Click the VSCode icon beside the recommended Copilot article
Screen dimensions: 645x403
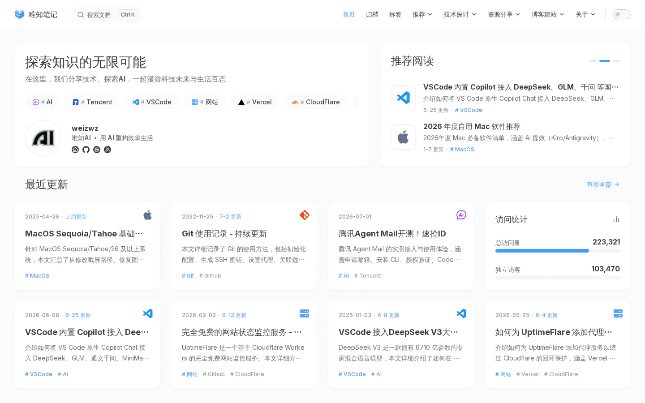pos(404,98)
